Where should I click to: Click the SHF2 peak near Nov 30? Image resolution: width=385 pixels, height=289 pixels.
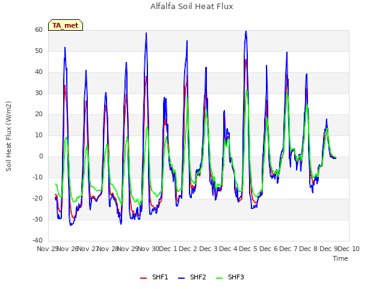(x=146, y=33)
